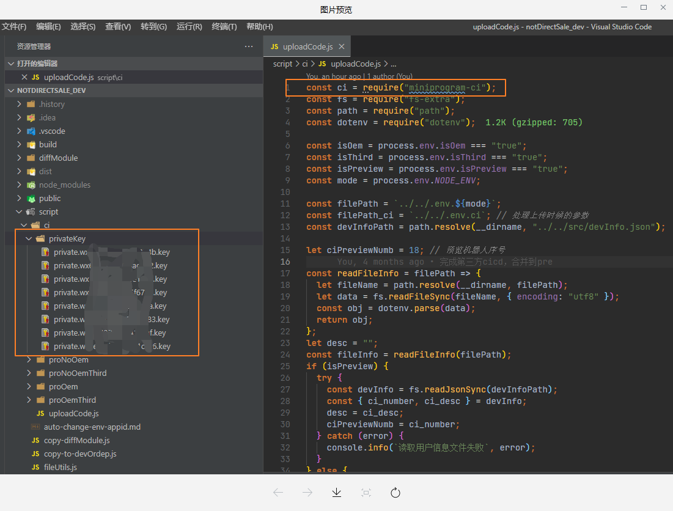This screenshot has height=511, width=673.
Task: Click the download image icon
Action: click(x=336, y=493)
